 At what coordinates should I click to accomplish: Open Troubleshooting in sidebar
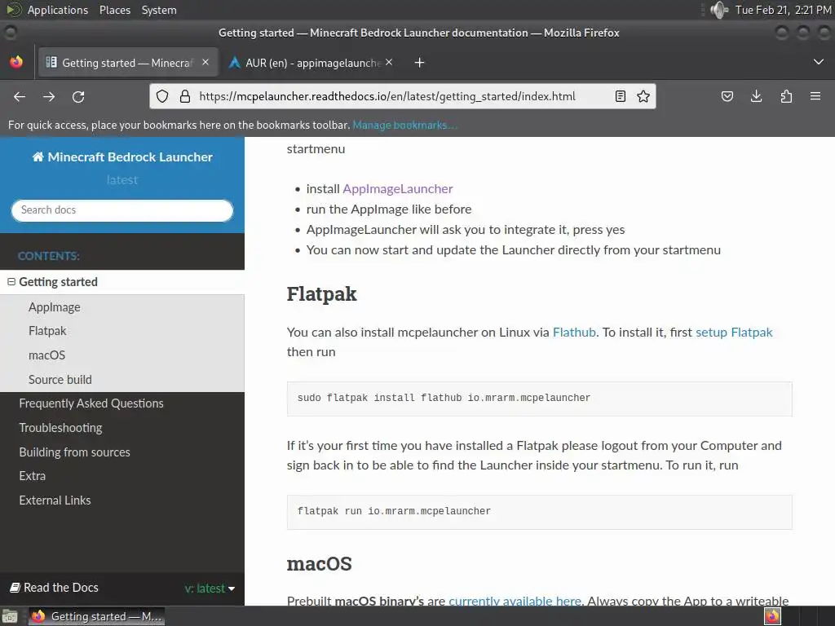pos(60,428)
